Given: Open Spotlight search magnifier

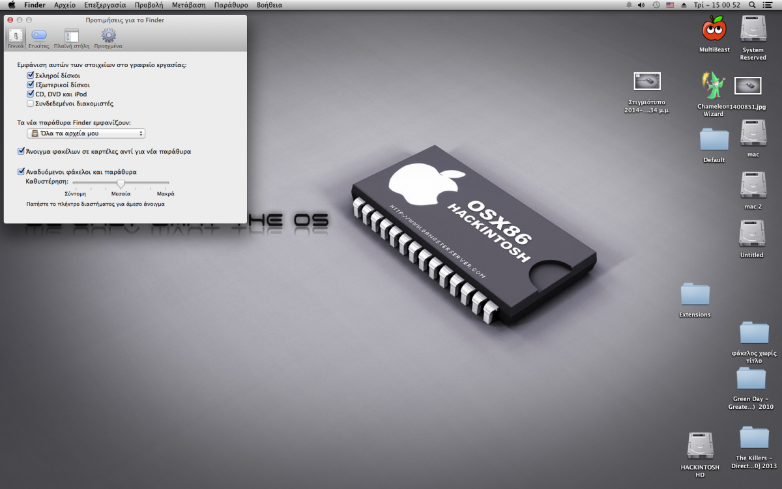Looking at the screenshot, I should tap(753, 5).
